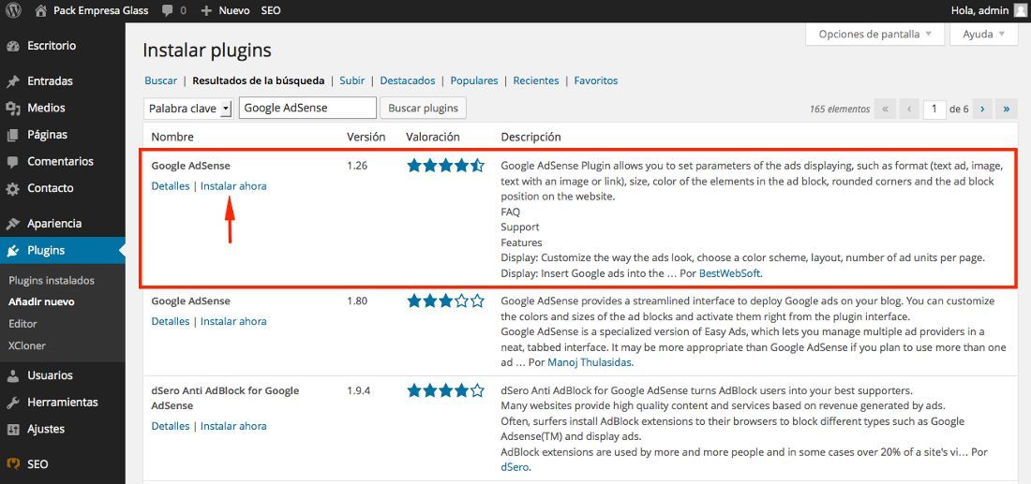The height and width of the screenshot is (484, 1031).
Task: Open the XCloner submenu item
Action: coord(27,345)
